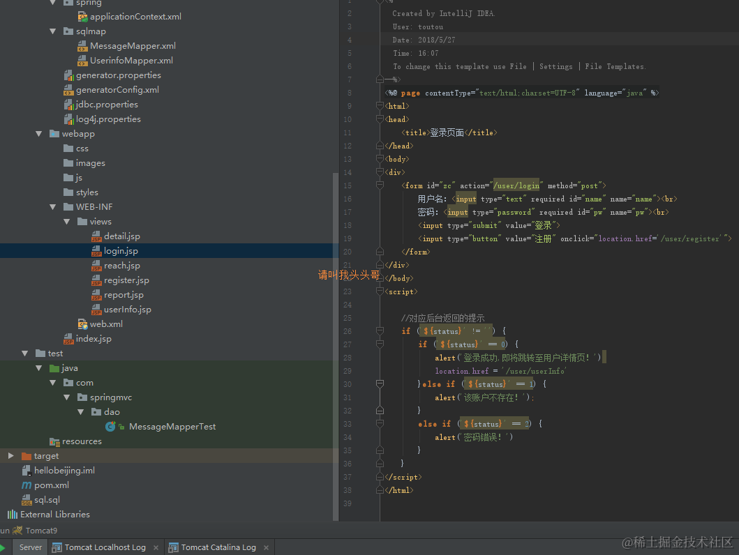
Task: Click the js folder icon
Action: [68, 178]
